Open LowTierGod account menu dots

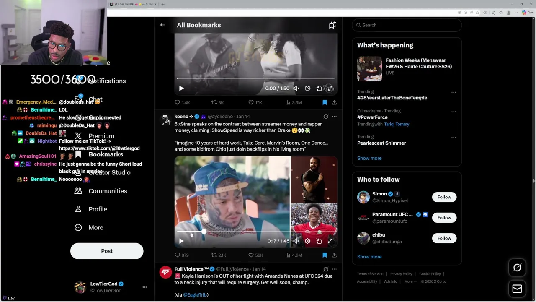145,287
